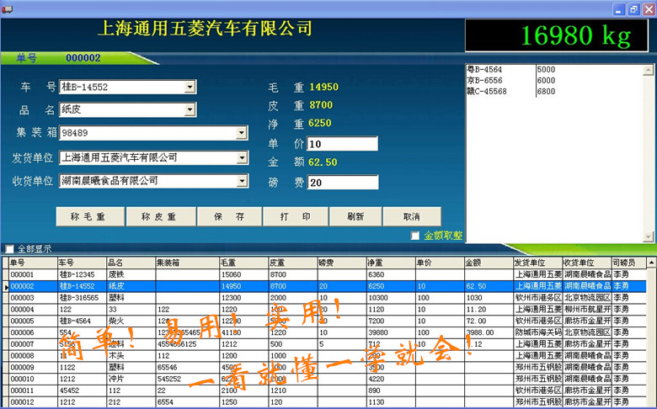Open the 收货单位 dropdown arrow

click(243, 181)
